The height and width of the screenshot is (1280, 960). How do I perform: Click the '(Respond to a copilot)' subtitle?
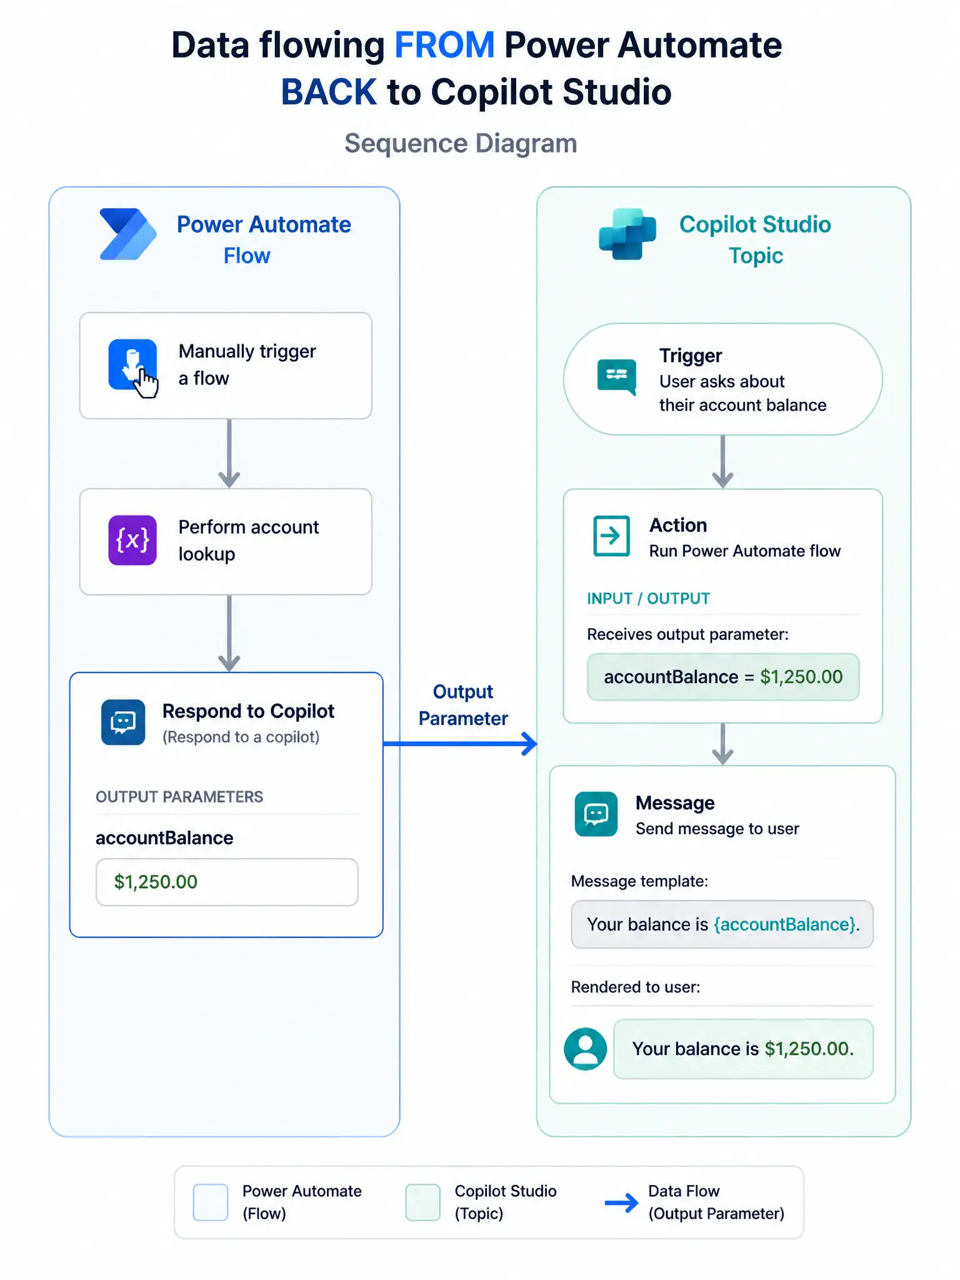tap(241, 737)
